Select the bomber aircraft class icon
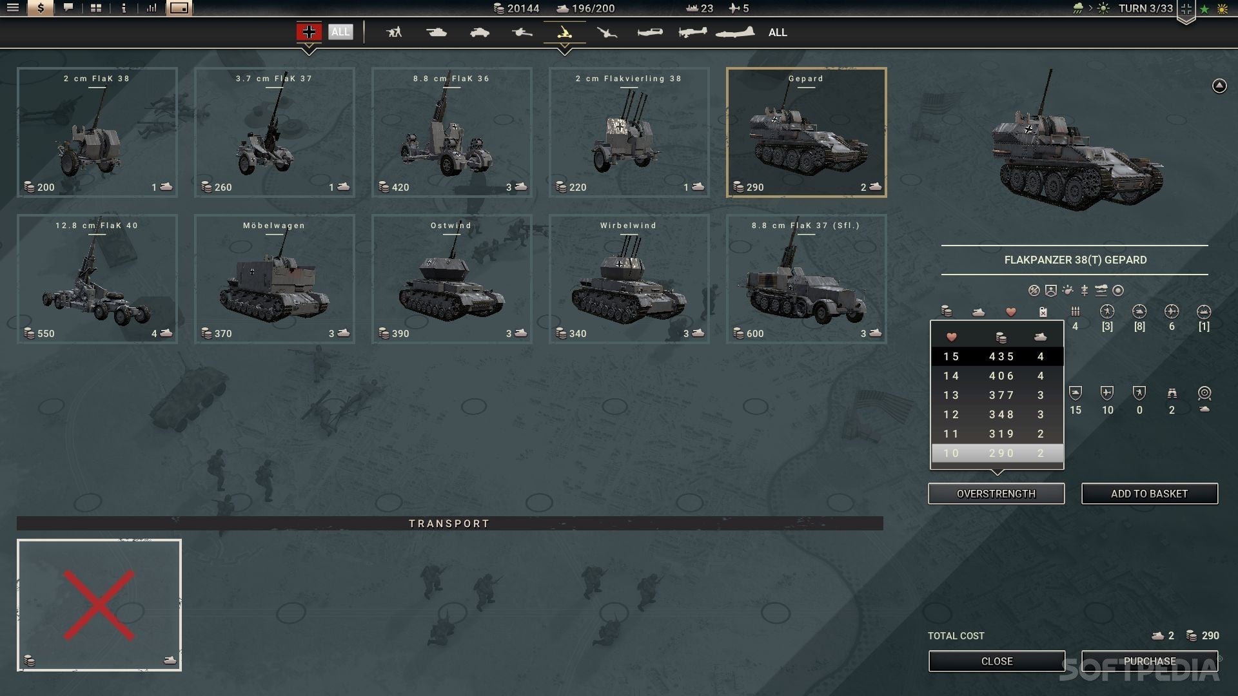Image resolution: width=1238 pixels, height=696 pixels. (735, 32)
